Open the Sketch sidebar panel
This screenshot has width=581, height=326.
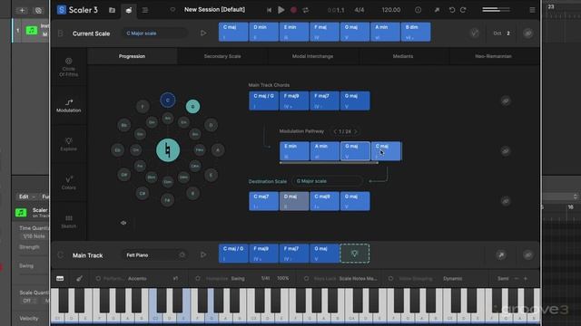(x=69, y=221)
